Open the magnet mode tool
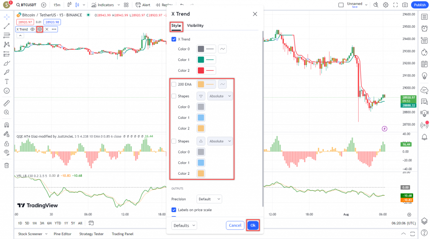Screen dimensions: 430x239 click(6, 125)
